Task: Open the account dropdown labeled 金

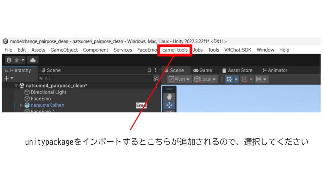Action: [15, 60]
